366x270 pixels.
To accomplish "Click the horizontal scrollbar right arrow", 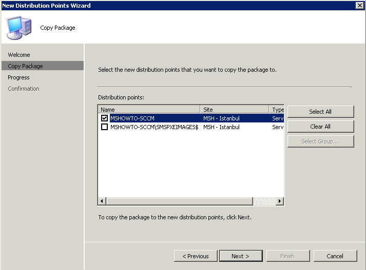I will [x=280, y=201].
